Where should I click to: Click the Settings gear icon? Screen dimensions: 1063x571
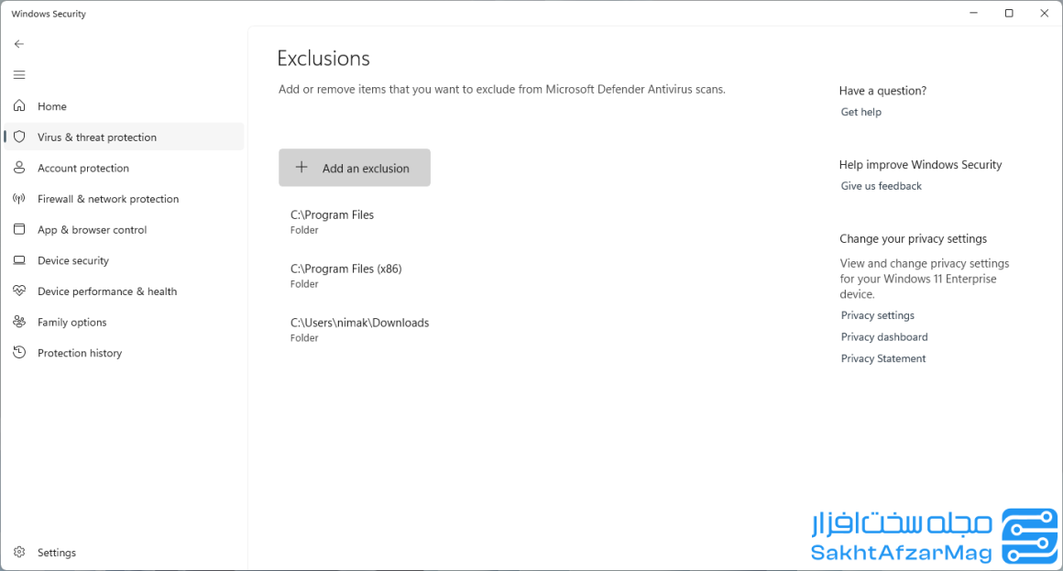[x=19, y=552]
